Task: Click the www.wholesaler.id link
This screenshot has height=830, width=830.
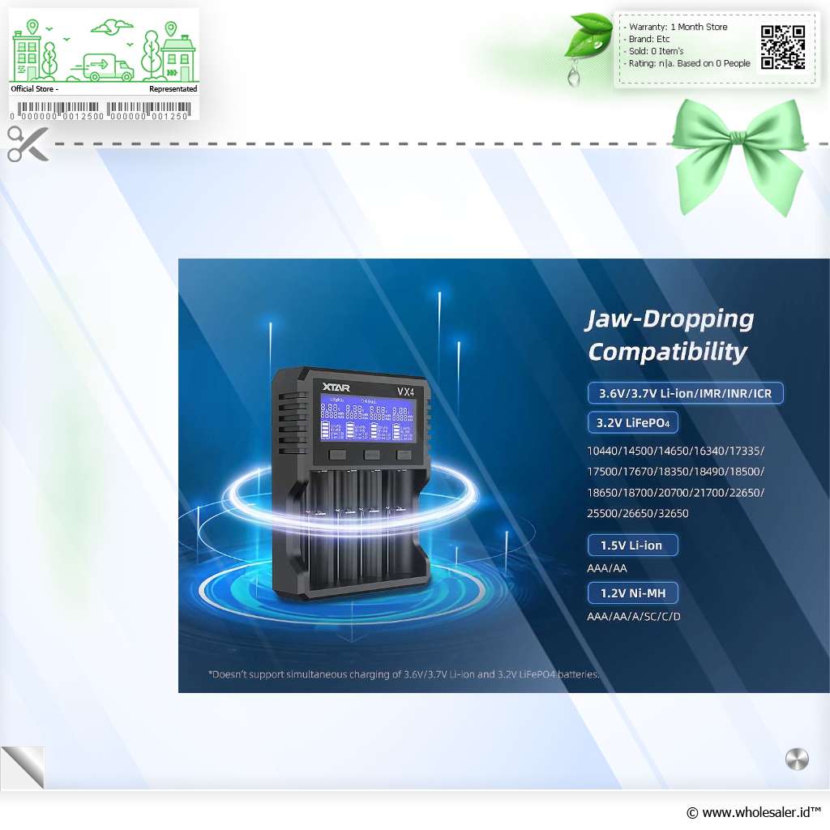Action: (x=754, y=812)
